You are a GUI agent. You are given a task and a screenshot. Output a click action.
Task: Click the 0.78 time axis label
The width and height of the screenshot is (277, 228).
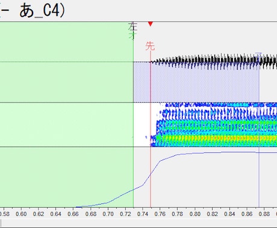tap(177, 214)
